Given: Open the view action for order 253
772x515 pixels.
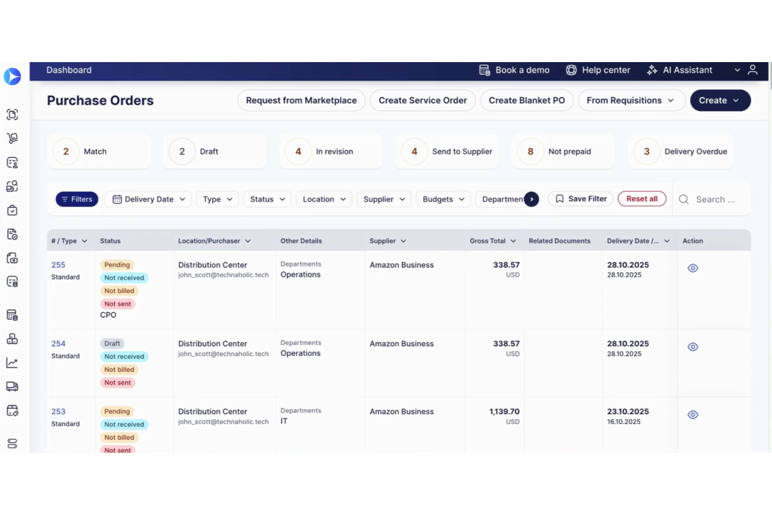Looking at the screenshot, I should click(x=692, y=414).
